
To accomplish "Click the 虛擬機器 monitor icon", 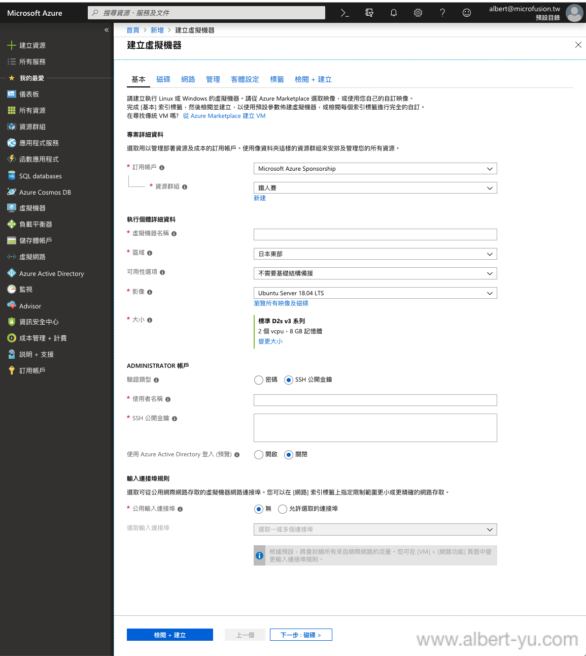I will [x=12, y=208].
